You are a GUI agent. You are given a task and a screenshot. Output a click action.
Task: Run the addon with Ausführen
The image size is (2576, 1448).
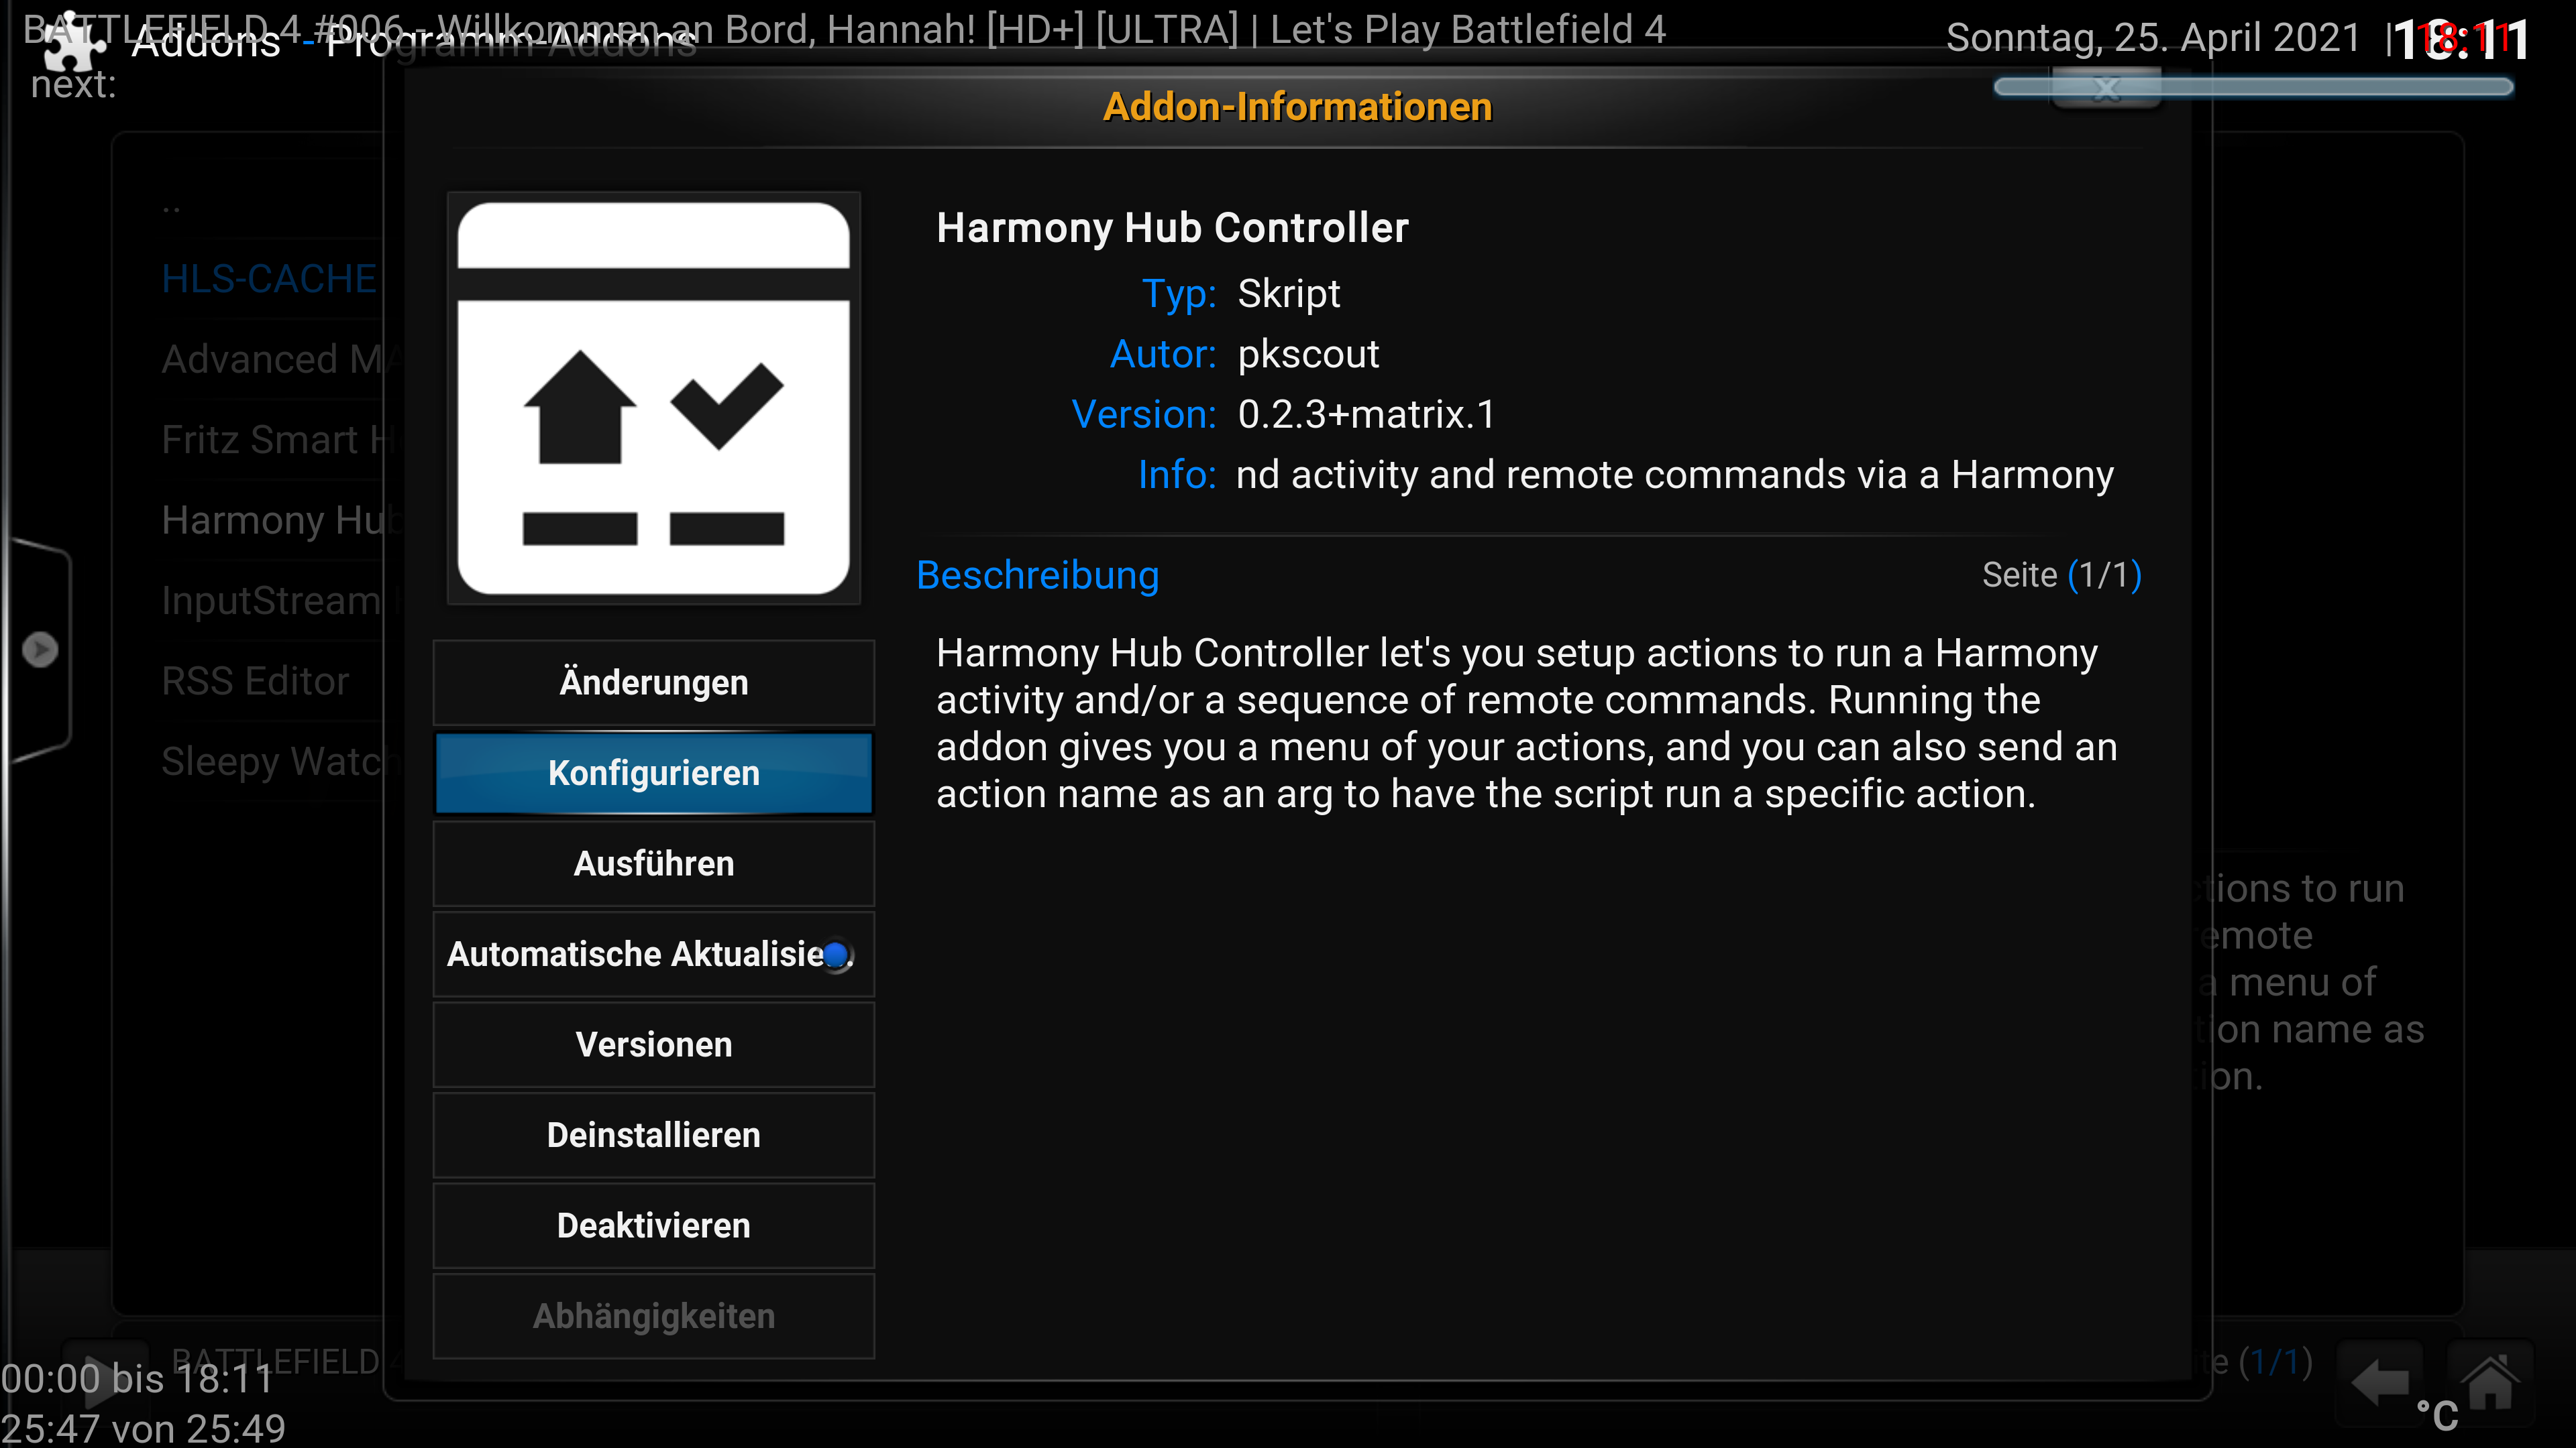653,863
